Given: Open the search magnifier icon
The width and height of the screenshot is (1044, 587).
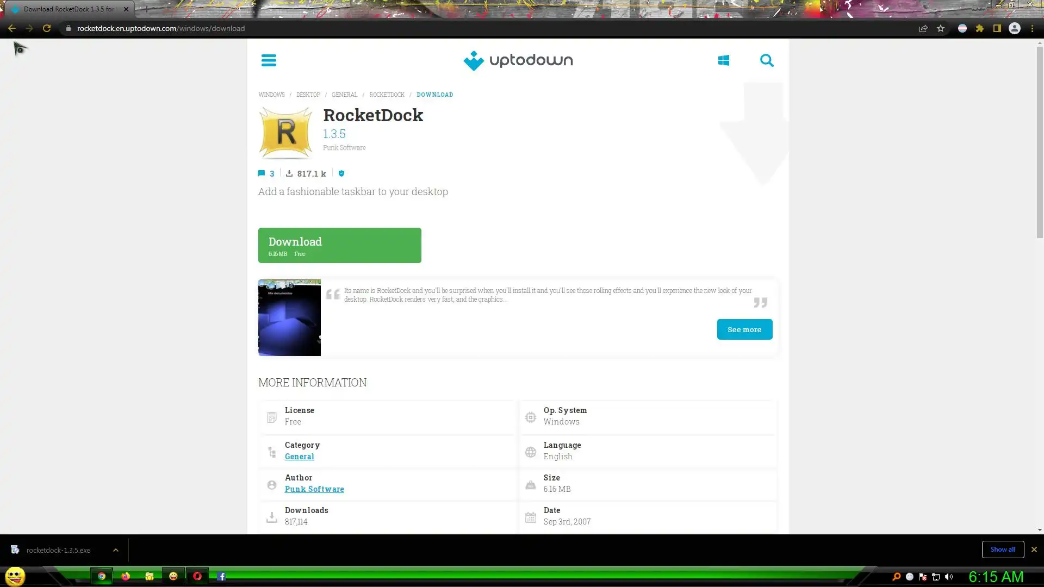Looking at the screenshot, I should 767,60.
